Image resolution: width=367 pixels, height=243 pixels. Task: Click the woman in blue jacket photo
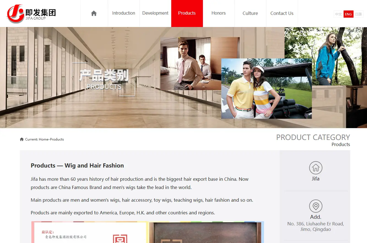tap(326, 56)
